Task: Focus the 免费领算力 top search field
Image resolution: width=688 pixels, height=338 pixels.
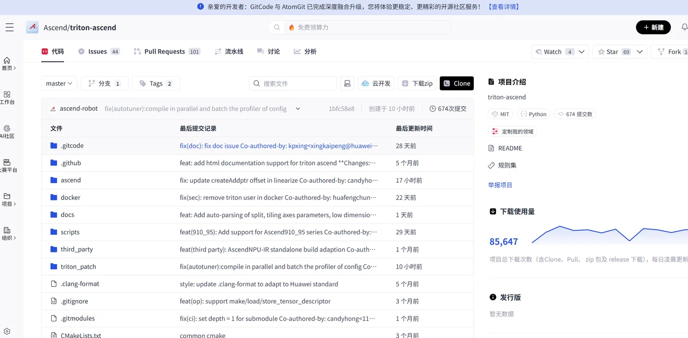Action: tap(359, 28)
